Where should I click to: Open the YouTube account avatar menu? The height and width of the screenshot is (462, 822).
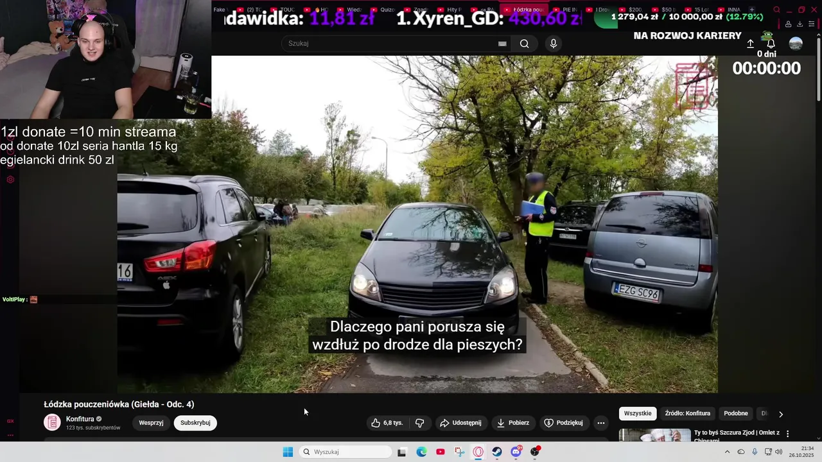point(796,44)
